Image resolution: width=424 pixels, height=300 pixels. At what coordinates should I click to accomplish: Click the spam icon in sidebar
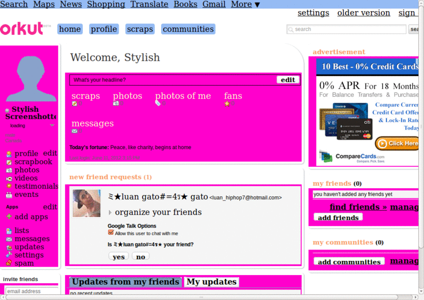[9, 263]
